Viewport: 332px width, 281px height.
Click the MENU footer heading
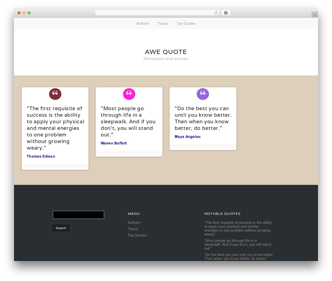point(134,214)
